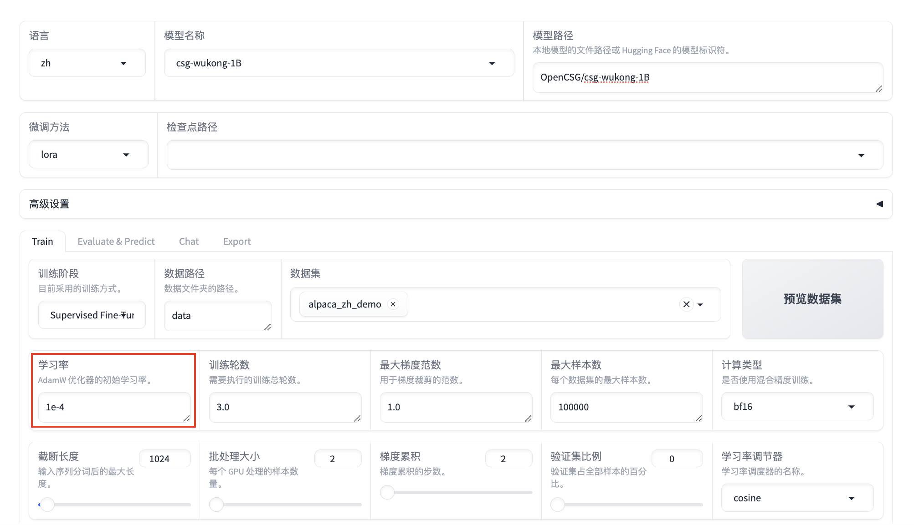Click the 预览数据集 button
Viewport: 914px width, 525px height.
point(812,299)
